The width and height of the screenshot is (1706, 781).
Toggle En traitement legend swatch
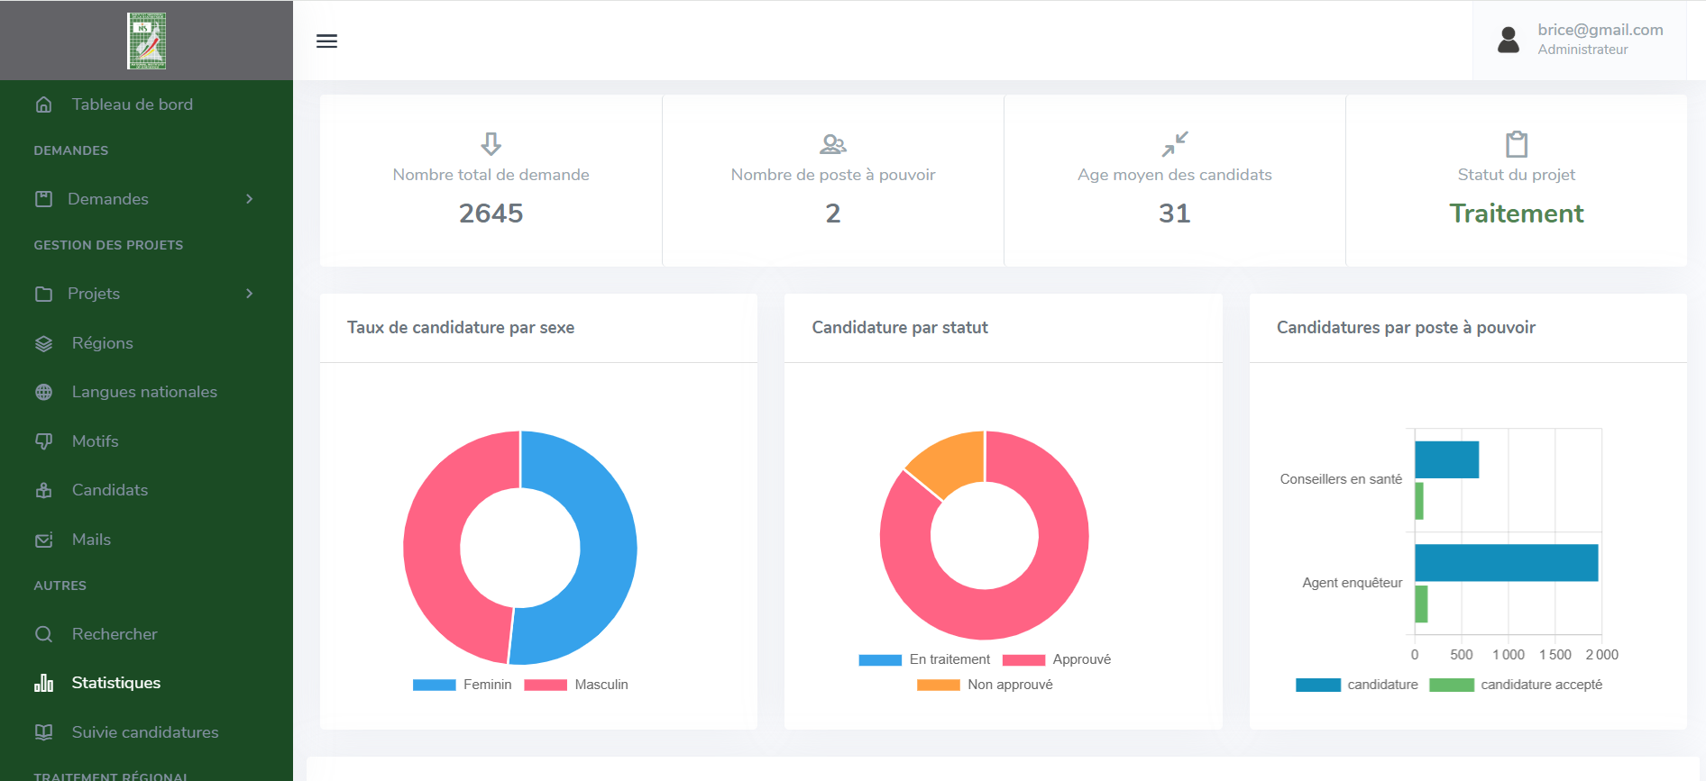click(880, 659)
